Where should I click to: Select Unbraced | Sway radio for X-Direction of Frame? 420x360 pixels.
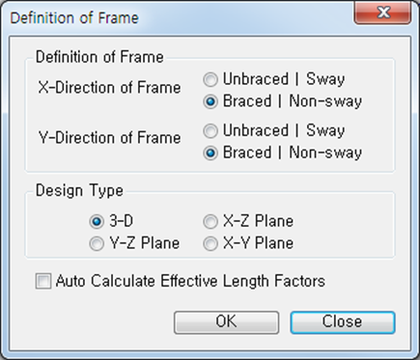[x=210, y=79]
